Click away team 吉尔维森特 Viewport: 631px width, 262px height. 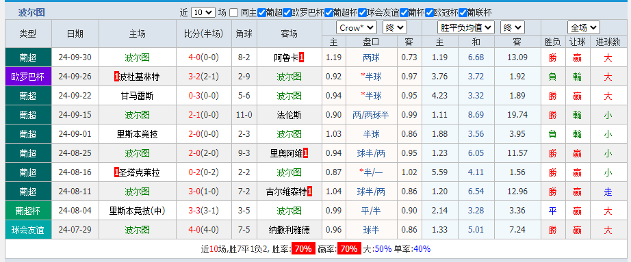[x=287, y=192]
